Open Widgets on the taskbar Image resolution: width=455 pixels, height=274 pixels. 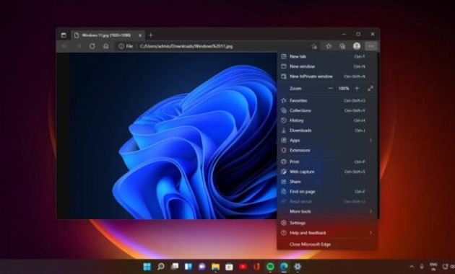pos(188,267)
